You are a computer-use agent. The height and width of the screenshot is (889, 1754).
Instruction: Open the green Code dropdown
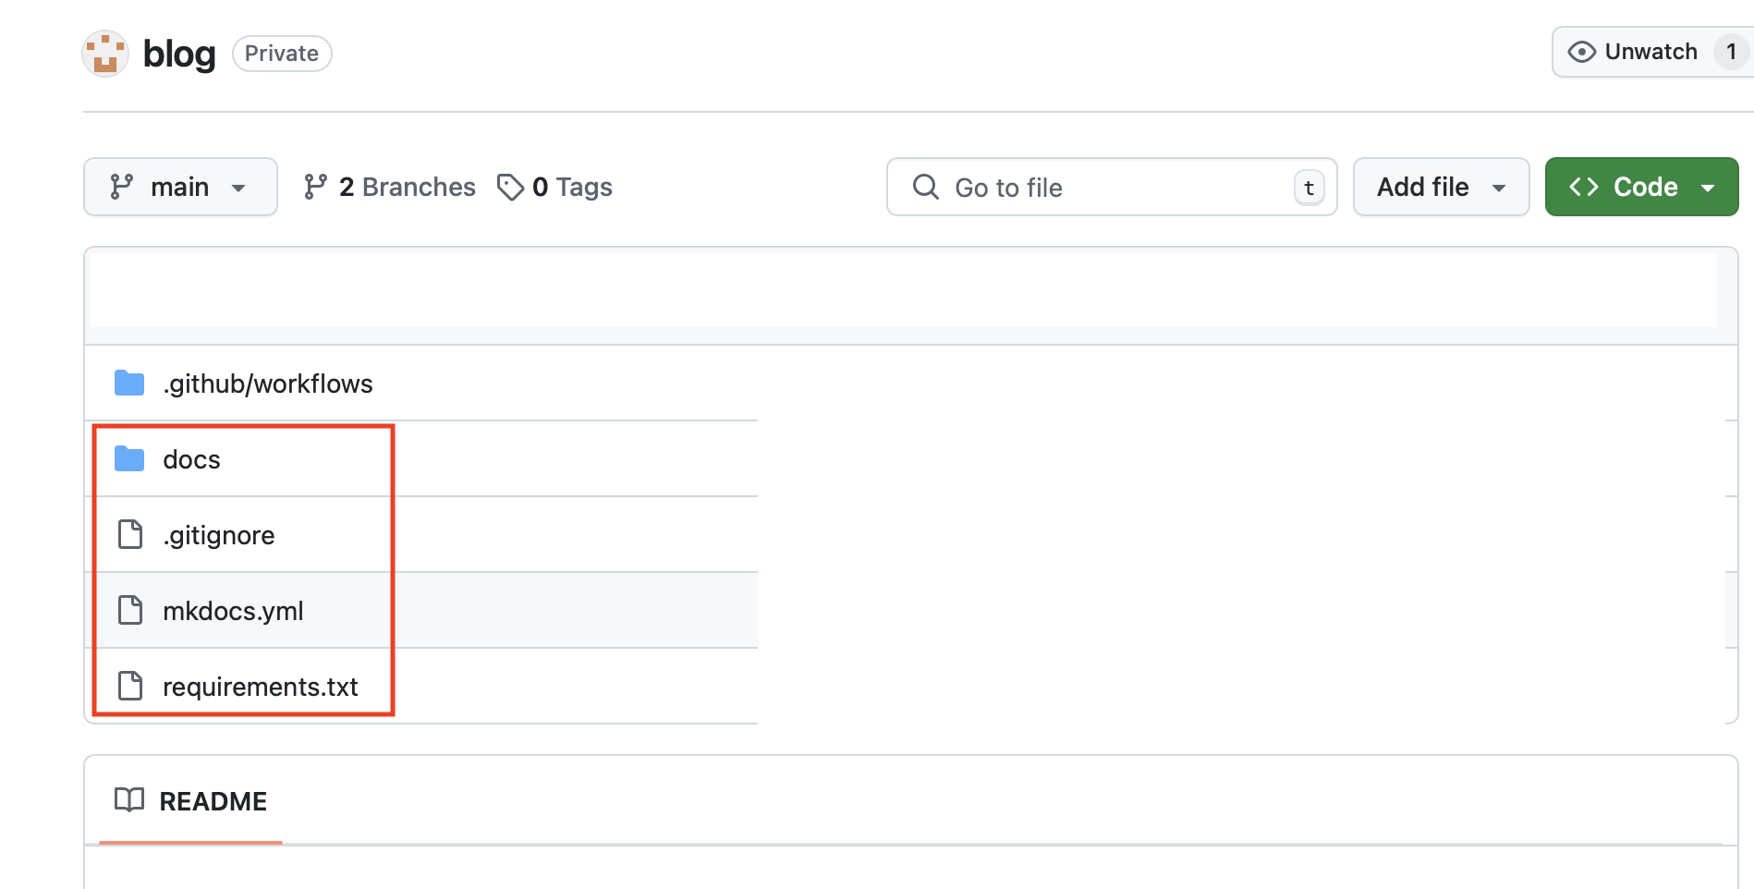pyautogui.click(x=1640, y=187)
